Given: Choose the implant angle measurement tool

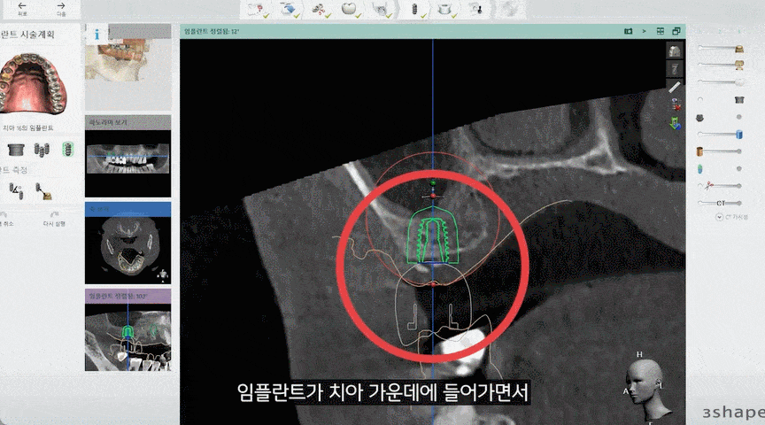Looking at the screenshot, I should (x=16, y=190).
